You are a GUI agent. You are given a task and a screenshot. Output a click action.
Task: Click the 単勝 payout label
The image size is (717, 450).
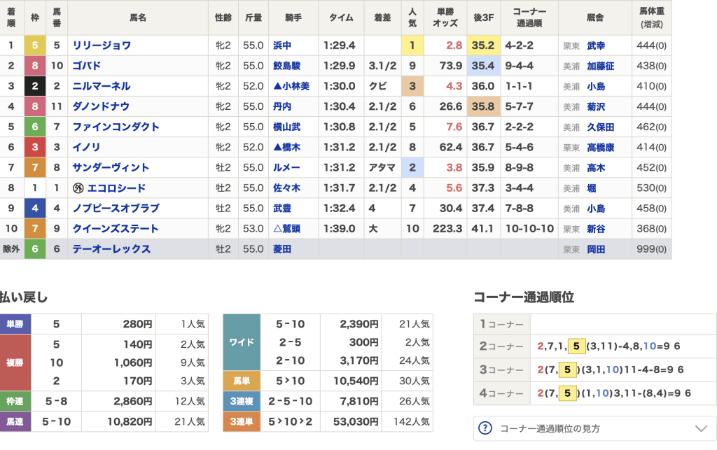tap(15, 324)
